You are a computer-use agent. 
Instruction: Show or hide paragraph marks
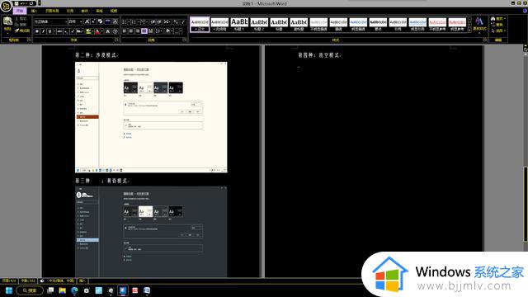pos(183,22)
